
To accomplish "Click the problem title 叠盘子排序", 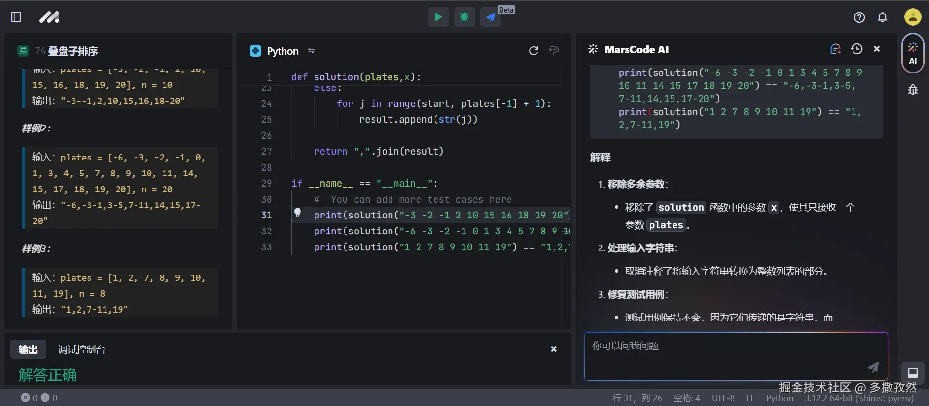I will (73, 51).
